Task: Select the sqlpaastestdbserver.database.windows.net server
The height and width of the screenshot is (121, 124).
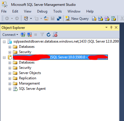Action: [x=66, y=41]
